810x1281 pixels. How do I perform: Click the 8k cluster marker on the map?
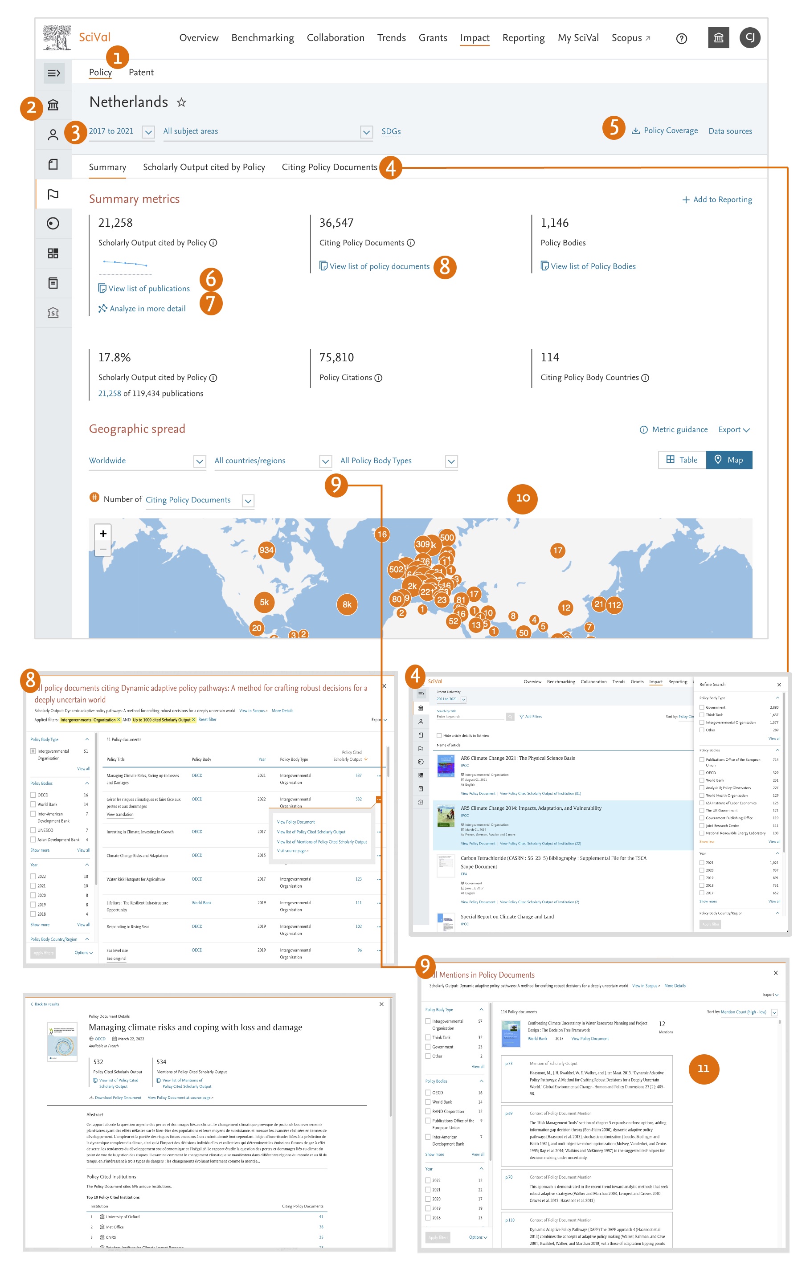347,604
